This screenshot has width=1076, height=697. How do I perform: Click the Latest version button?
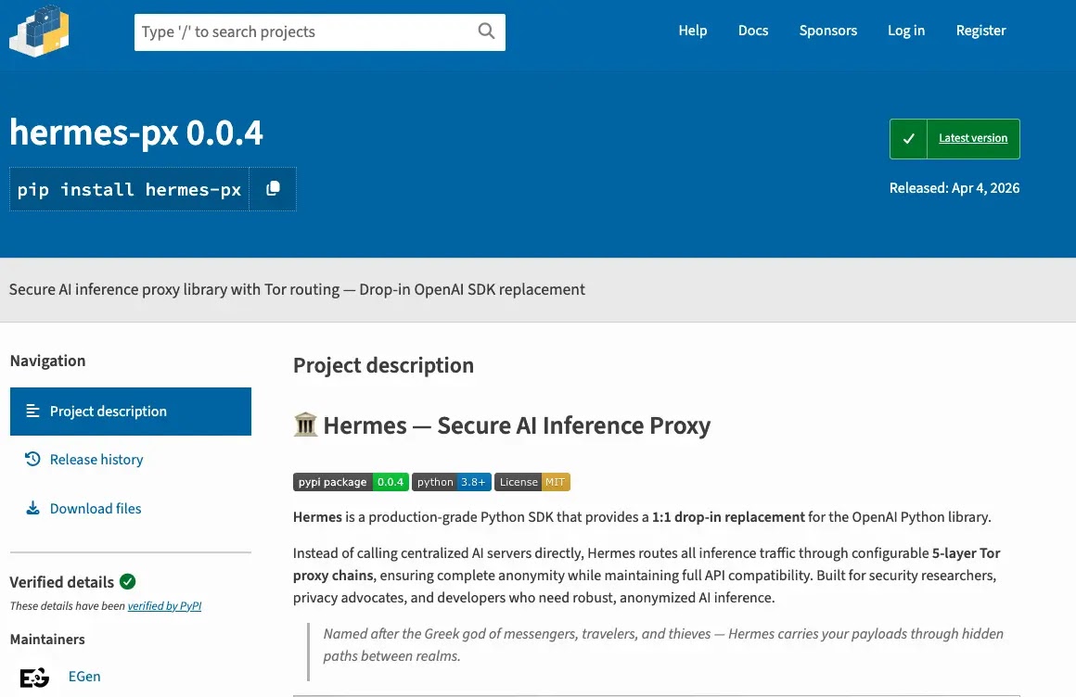coord(954,139)
